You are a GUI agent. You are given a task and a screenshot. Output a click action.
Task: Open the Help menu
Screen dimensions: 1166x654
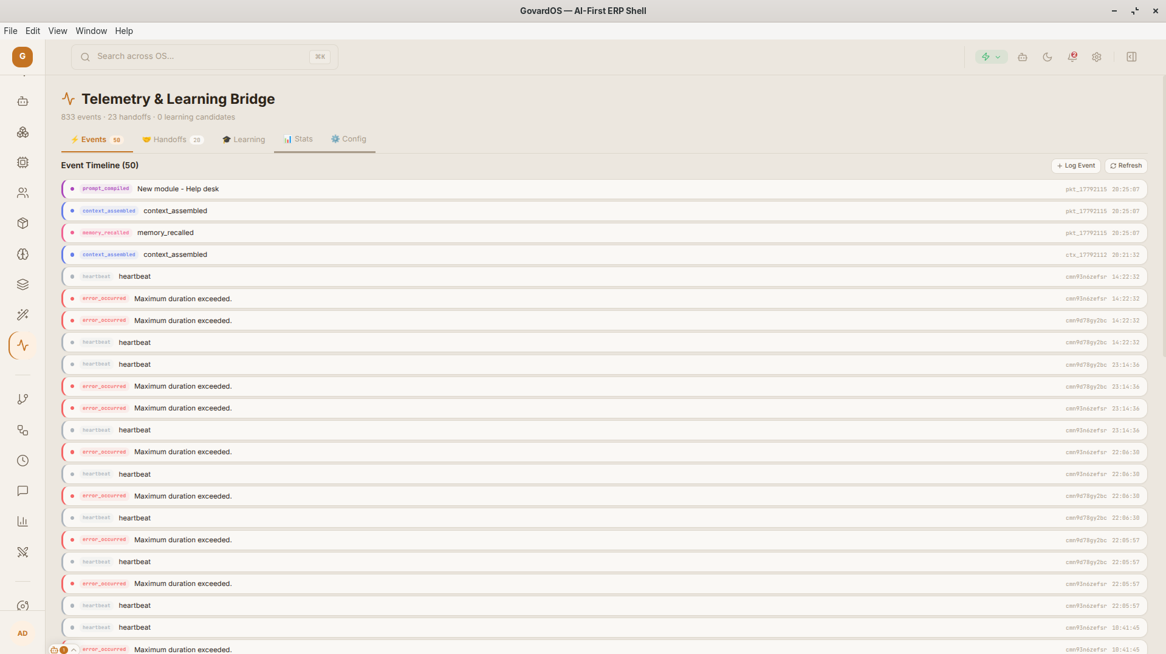pyautogui.click(x=124, y=31)
